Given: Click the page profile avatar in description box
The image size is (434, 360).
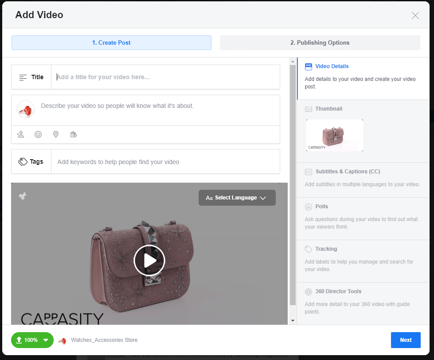Looking at the screenshot, I should [x=26, y=110].
